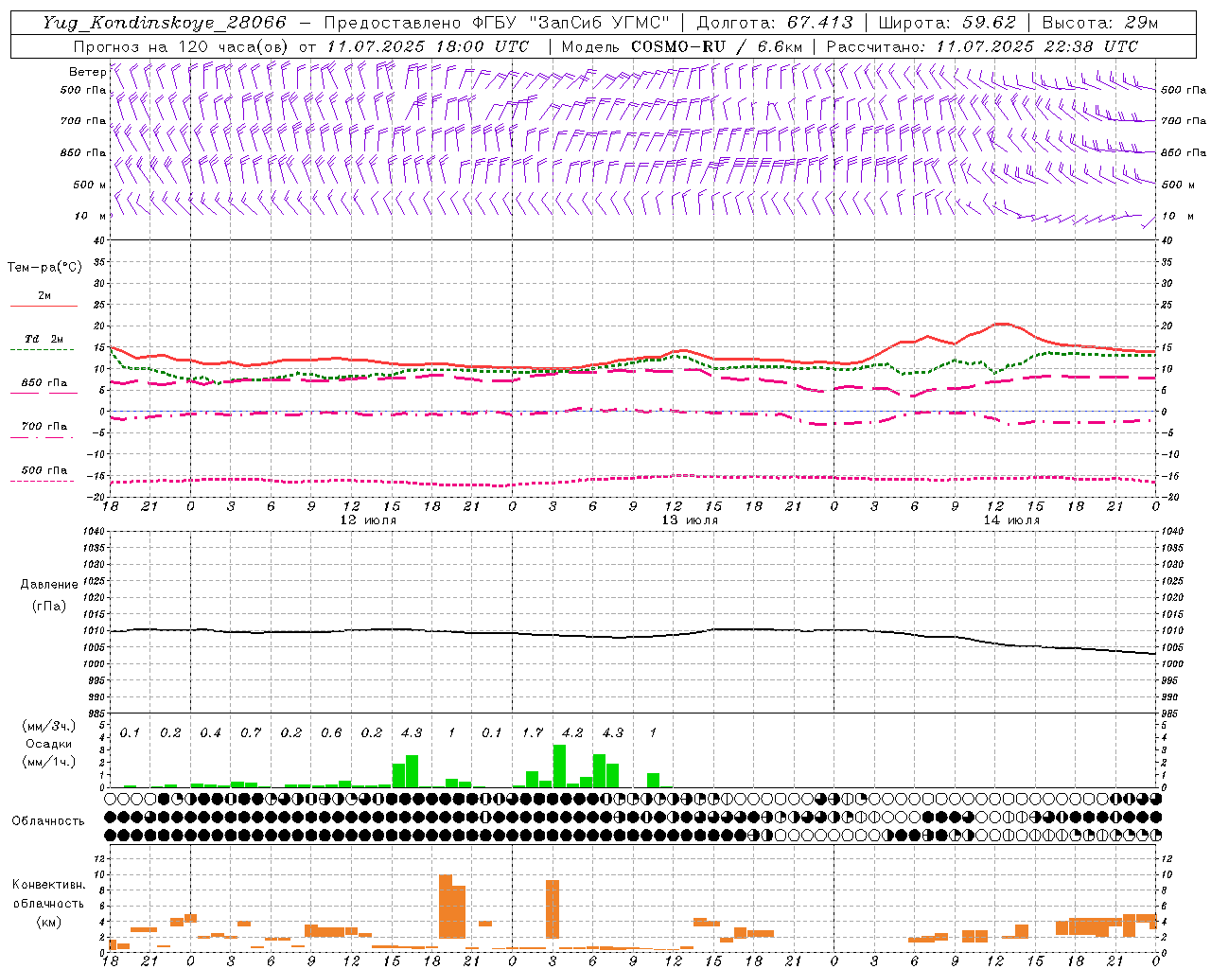Image resolution: width=1211 pixels, height=969 pixels.
Task: Select the forecast start 11.07.2025 18:00 UTC
Action: (x=428, y=46)
